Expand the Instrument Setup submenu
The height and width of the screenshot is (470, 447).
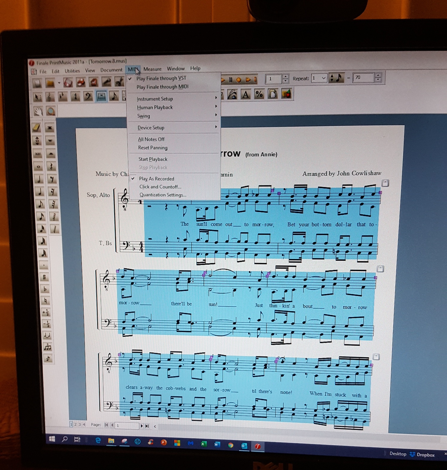coord(155,99)
